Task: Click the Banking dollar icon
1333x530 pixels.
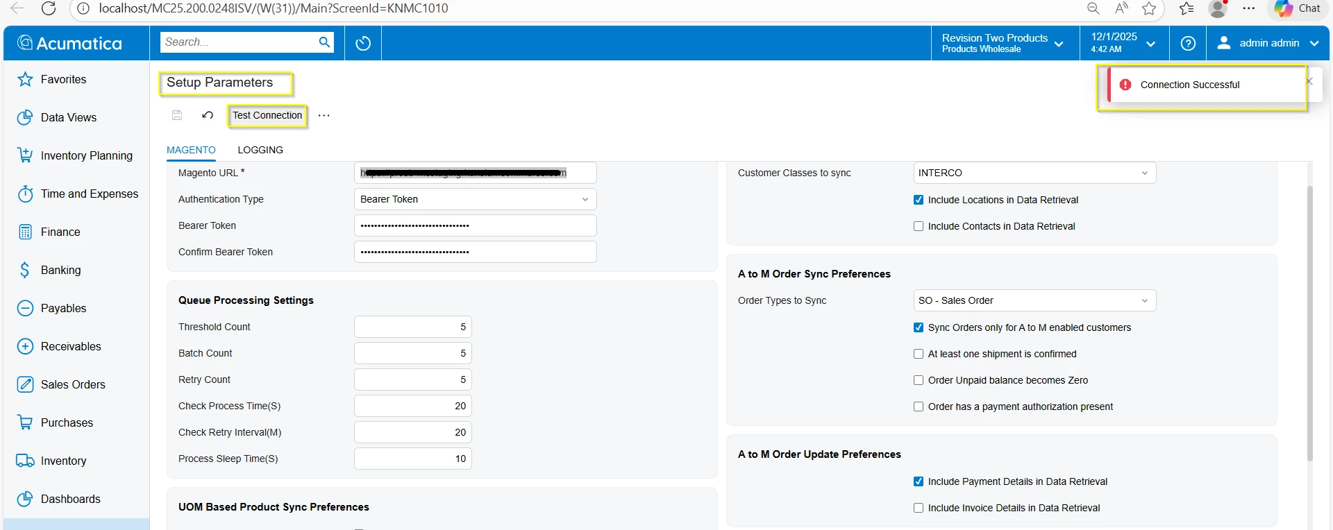Action: [x=25, y=270]
